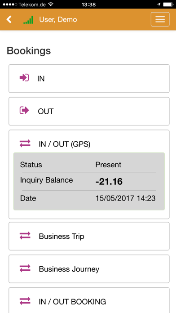Click the IN / OUT (GPS) arrows icon

25,143
